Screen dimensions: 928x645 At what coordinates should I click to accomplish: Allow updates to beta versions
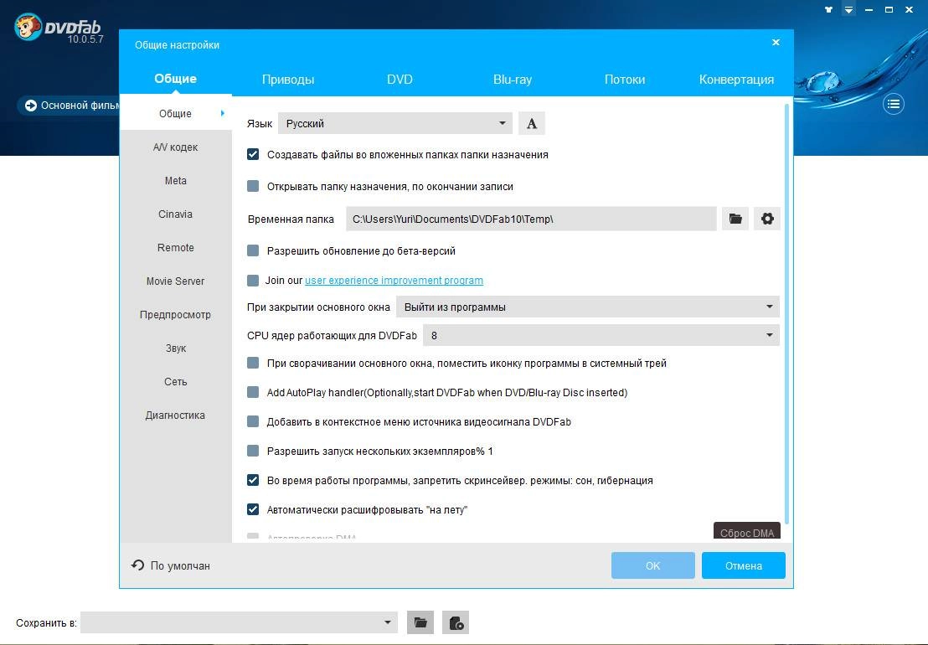click(253, 251)
